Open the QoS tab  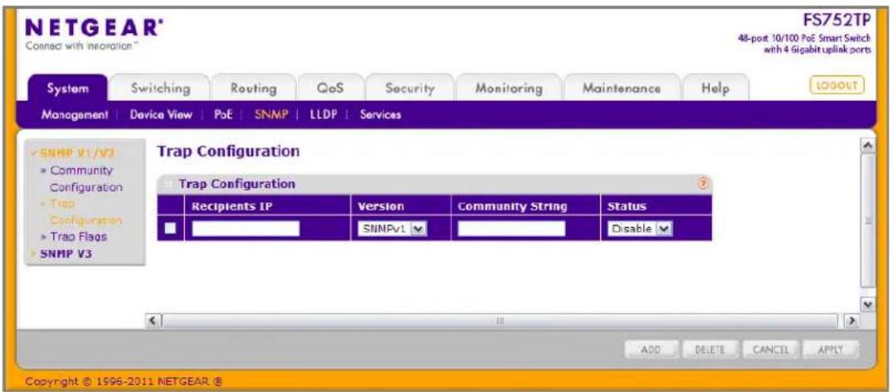[x=330, y=89]
